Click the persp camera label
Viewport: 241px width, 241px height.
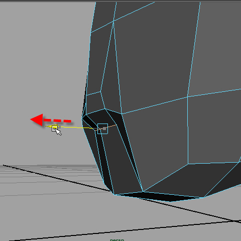(x=117, y=239)
